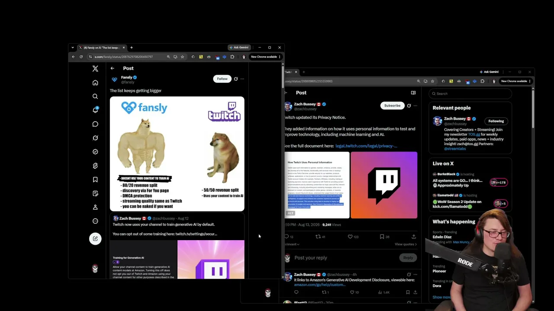Open Explore search in the X sidebar
This screenshot has width=554, height=311.
tap(95, 96)
